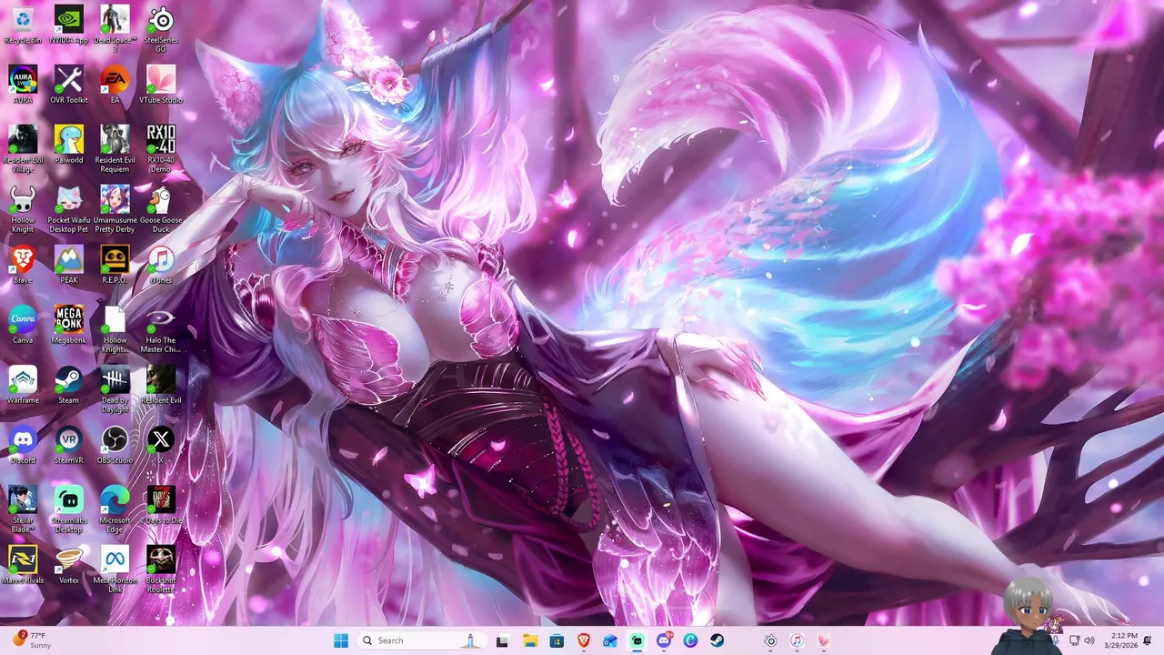The image size is (1164, 655).
Task: Open Steam from the taskbar
Action: click(x=717, y=640)
